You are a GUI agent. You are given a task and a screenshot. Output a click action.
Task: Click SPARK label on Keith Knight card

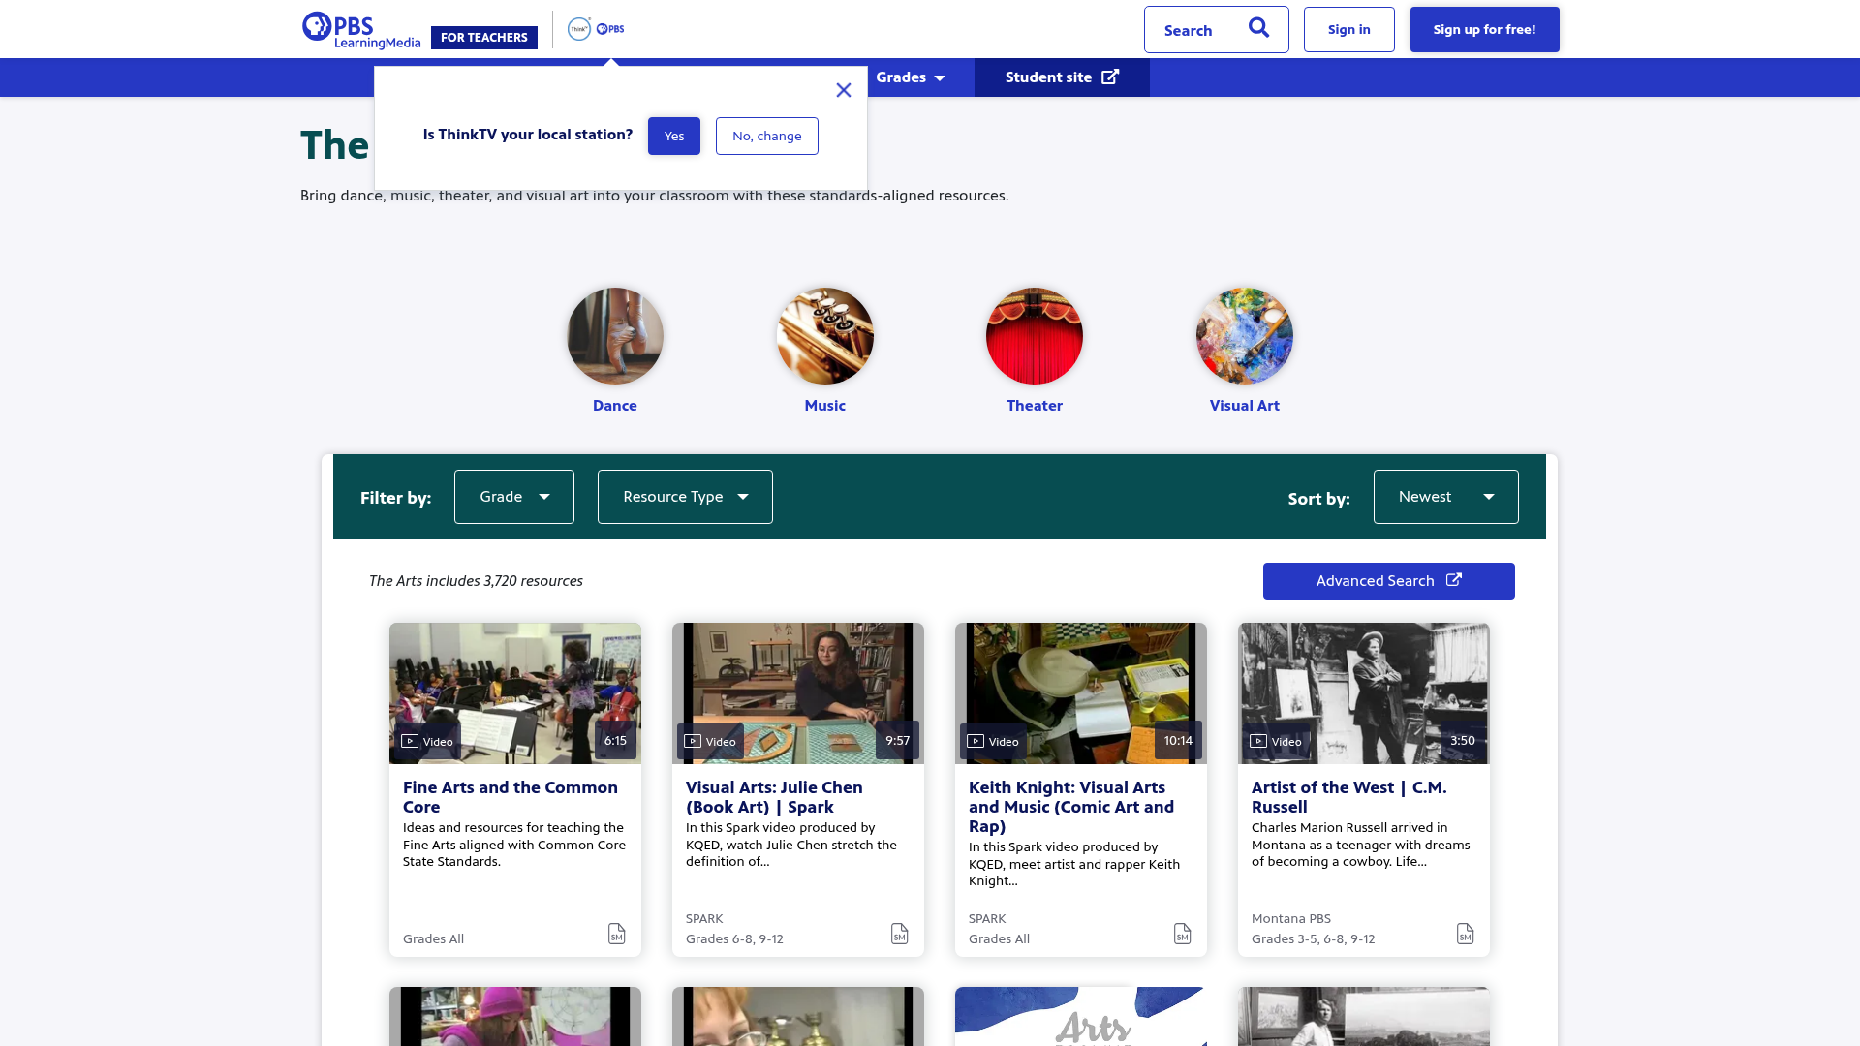click(x=987, y=919)
